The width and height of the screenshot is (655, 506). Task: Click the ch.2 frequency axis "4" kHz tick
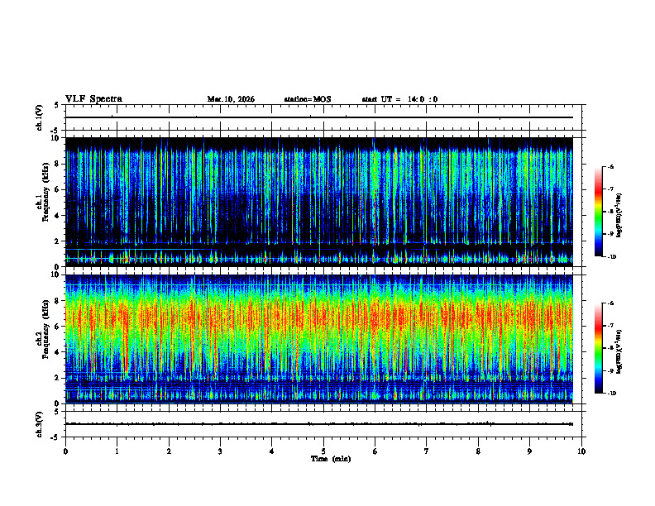coord(57,352)
